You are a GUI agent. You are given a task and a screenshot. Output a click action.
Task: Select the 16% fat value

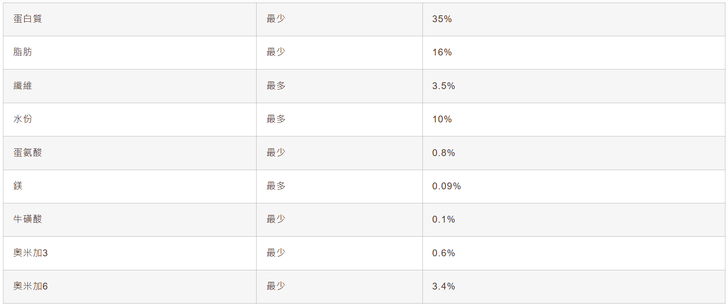click(x=442, y=52)
